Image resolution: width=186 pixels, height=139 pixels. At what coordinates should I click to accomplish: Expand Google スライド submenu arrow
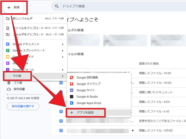coord(63,57)
